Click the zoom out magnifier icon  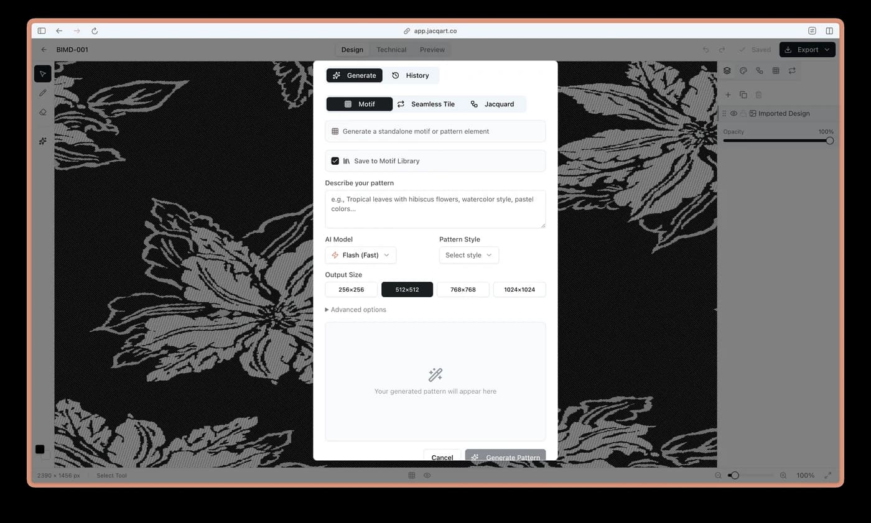[718, 475]
